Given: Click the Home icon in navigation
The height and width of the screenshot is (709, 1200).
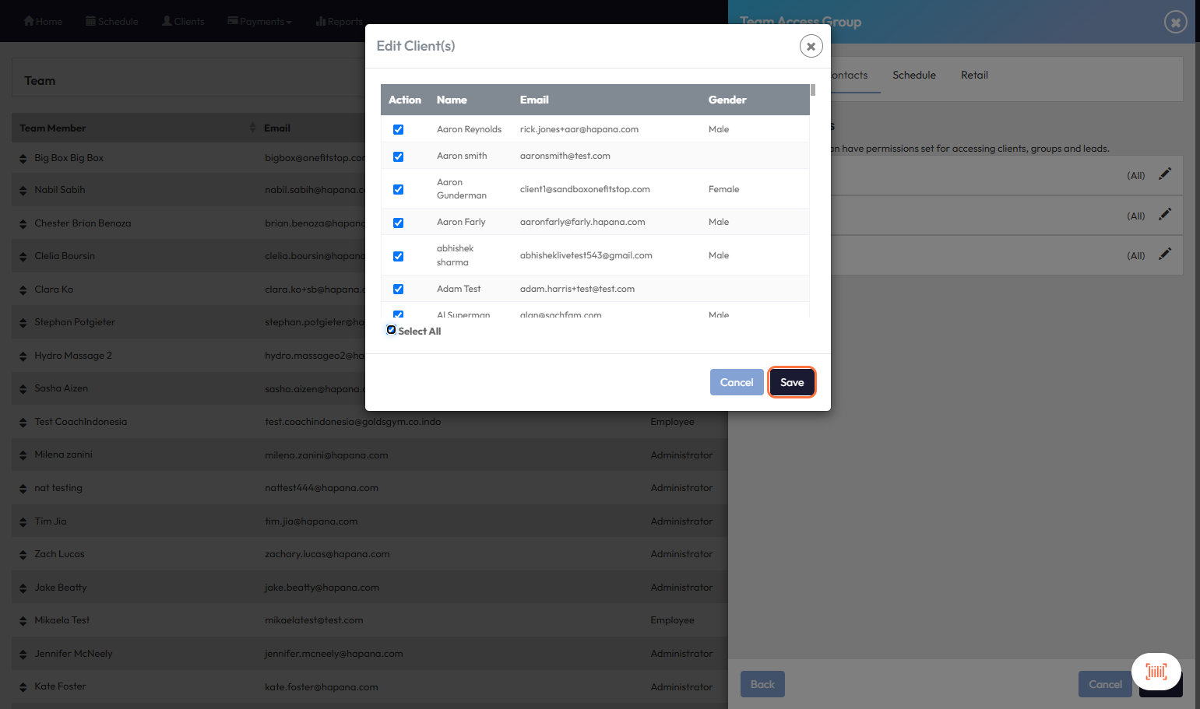Looking at the screenshot, I should tap(29, 21).
